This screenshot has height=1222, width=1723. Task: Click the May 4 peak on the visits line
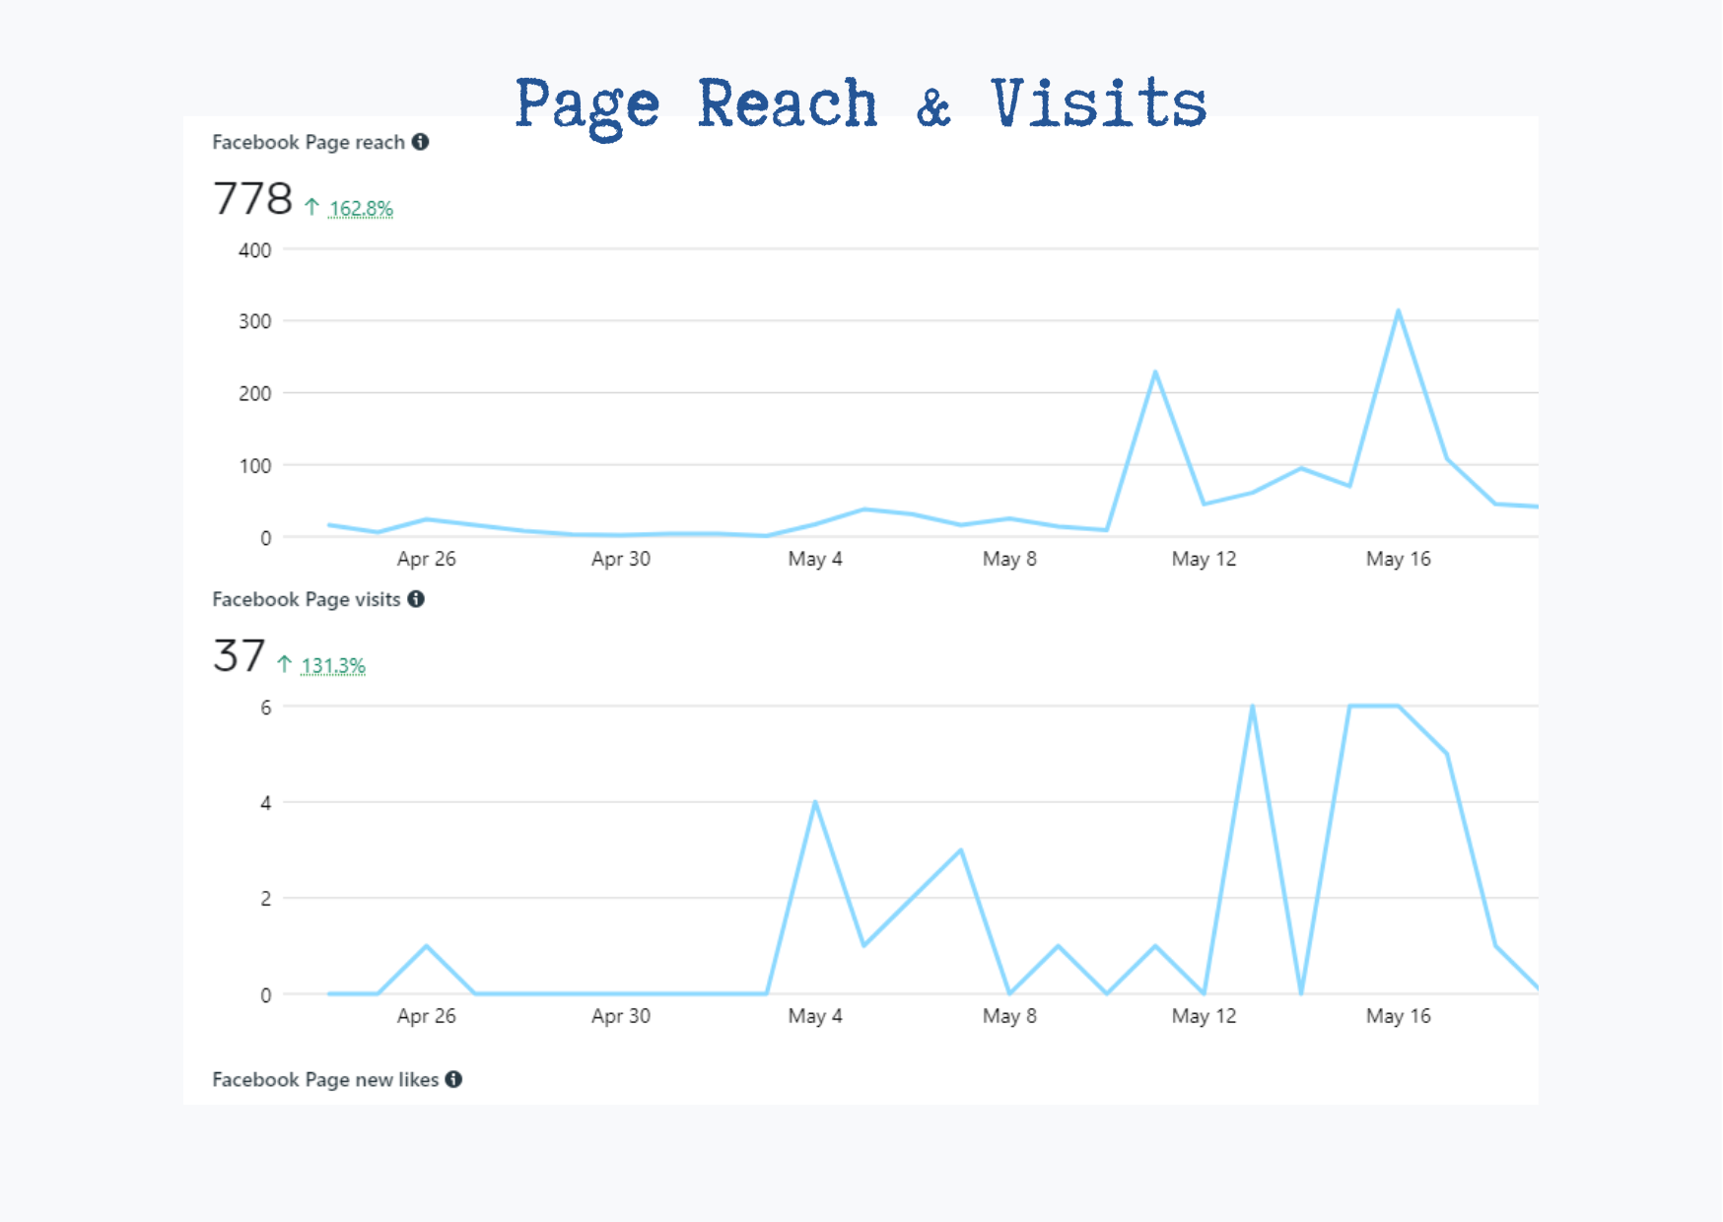[x=815, y=803]
